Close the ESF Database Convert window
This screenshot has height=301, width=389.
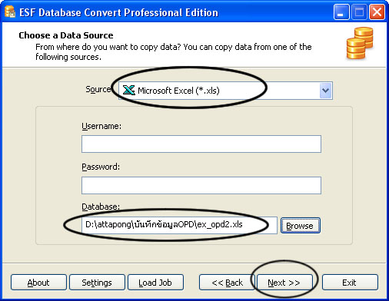(x=377, y=12)
